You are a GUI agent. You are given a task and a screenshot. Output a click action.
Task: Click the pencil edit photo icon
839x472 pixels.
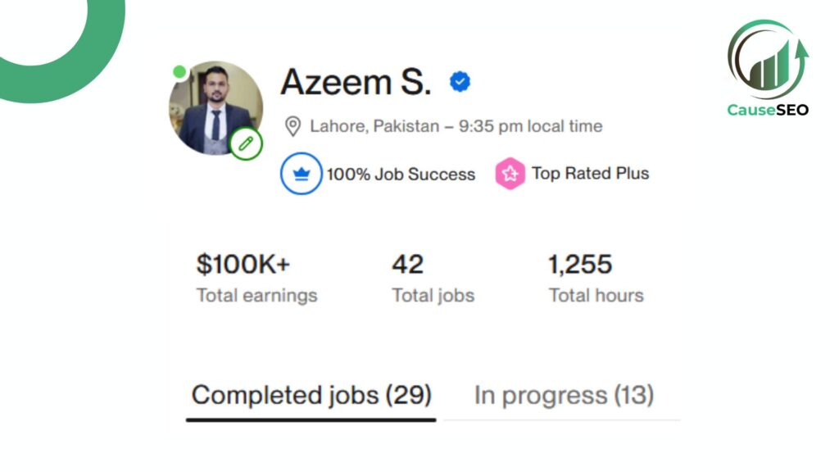click(x=246, y=143)
